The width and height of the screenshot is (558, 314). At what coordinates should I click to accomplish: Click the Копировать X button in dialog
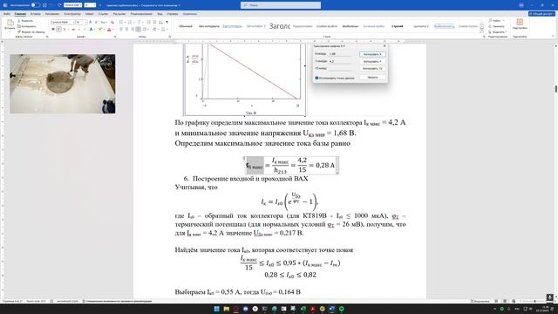coord(372,54)
